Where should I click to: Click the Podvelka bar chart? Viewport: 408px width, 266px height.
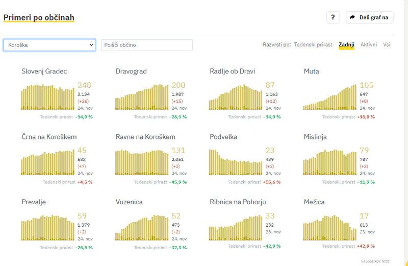point(236,162)
